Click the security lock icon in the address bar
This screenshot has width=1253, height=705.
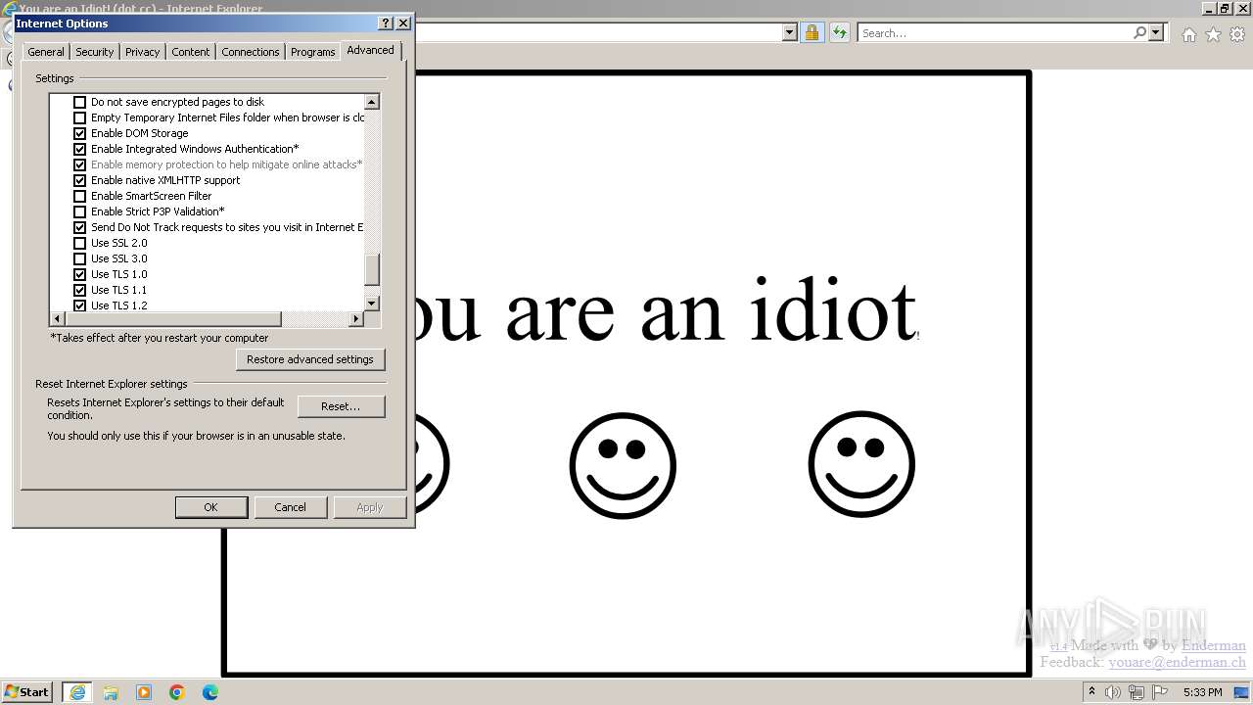(x=812, y=32)
